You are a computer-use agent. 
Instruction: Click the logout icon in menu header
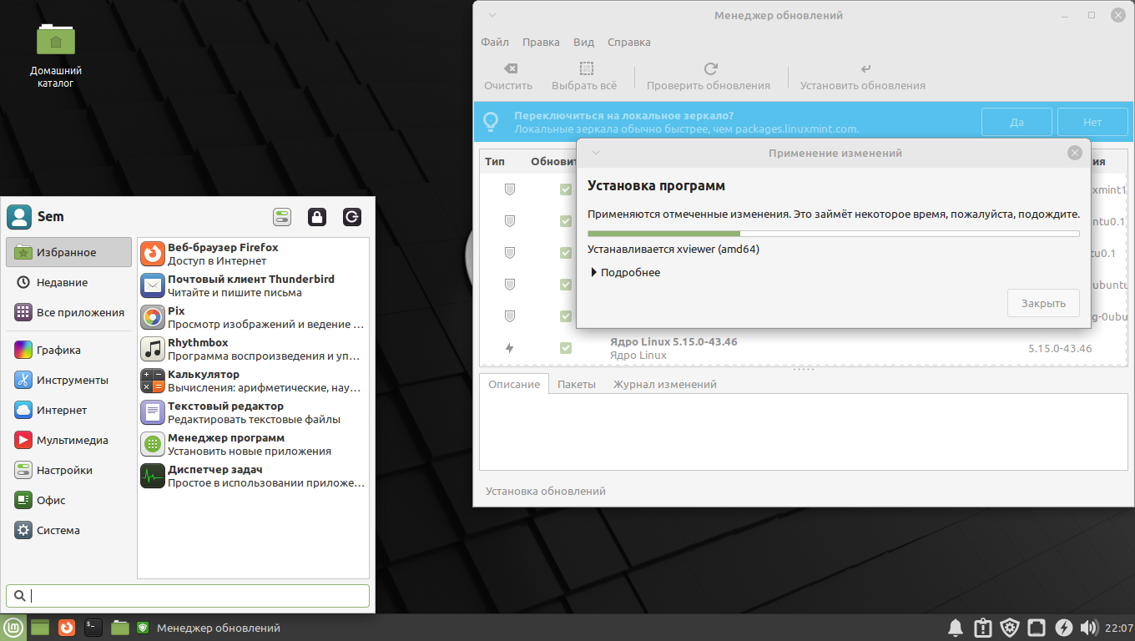click(x=352, y=217)
